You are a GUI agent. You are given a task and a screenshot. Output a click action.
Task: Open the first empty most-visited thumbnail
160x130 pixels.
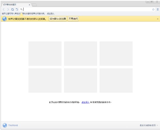point(45,53)
